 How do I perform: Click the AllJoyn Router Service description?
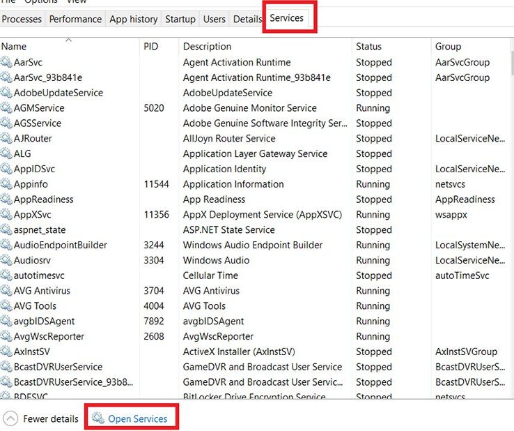pos(229,139)
